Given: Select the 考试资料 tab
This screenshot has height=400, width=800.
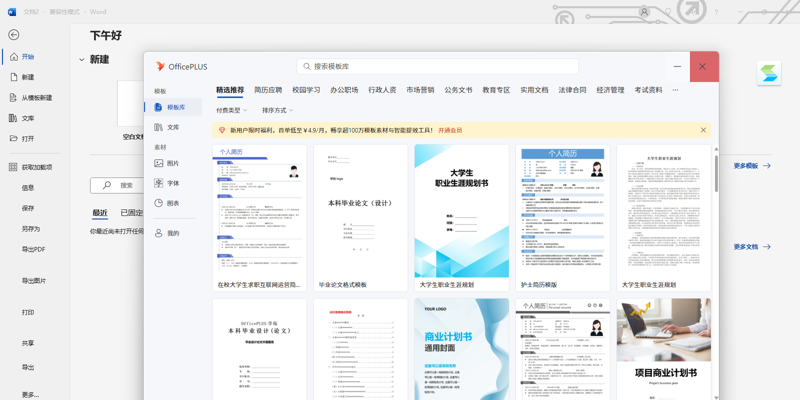Looking at the screenshot, I should [x=648, y=90].
